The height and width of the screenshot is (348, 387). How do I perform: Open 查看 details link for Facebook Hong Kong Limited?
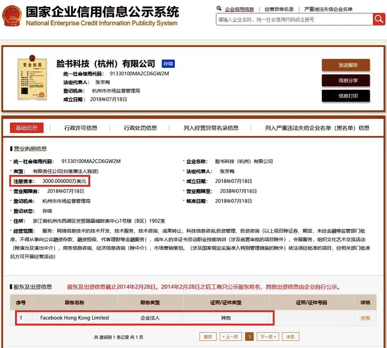coord(365,318)
